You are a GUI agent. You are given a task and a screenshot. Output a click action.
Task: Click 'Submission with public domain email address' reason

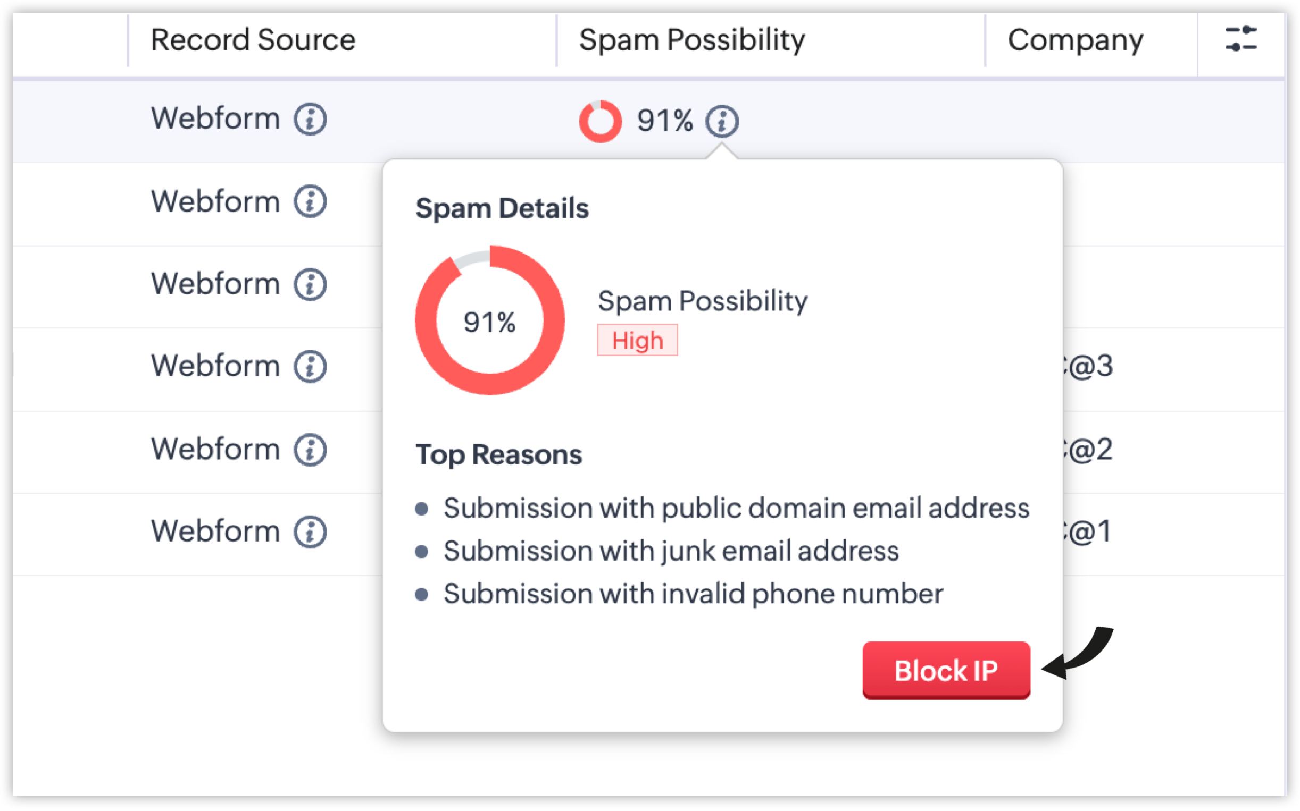(736, 508)
